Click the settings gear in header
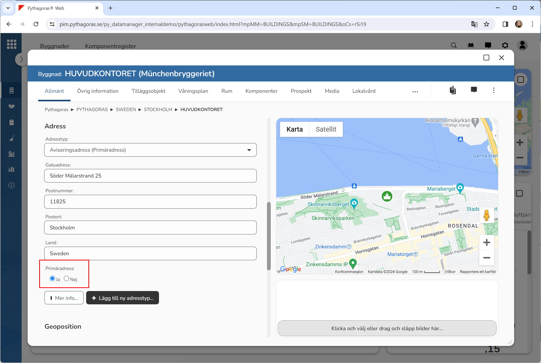The height and width of the screenshot is (363, 541). click(x=505, y=45)
